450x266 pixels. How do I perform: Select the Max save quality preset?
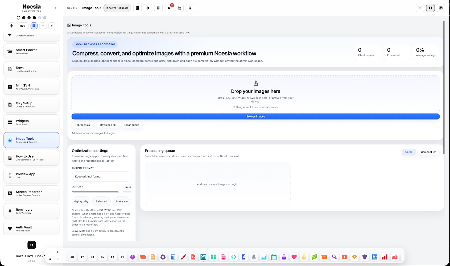(x=122, y=201)
